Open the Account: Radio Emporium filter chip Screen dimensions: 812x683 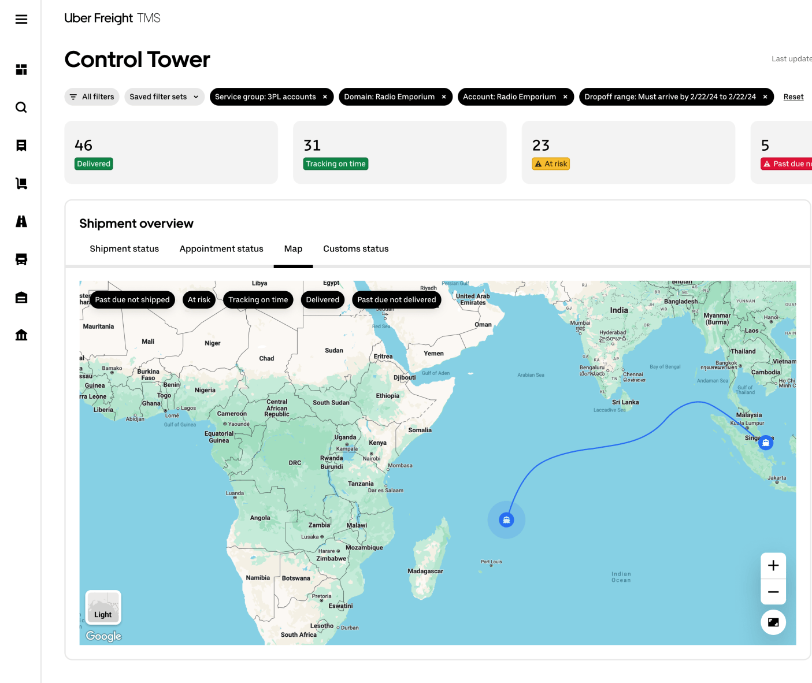point(509,97)
